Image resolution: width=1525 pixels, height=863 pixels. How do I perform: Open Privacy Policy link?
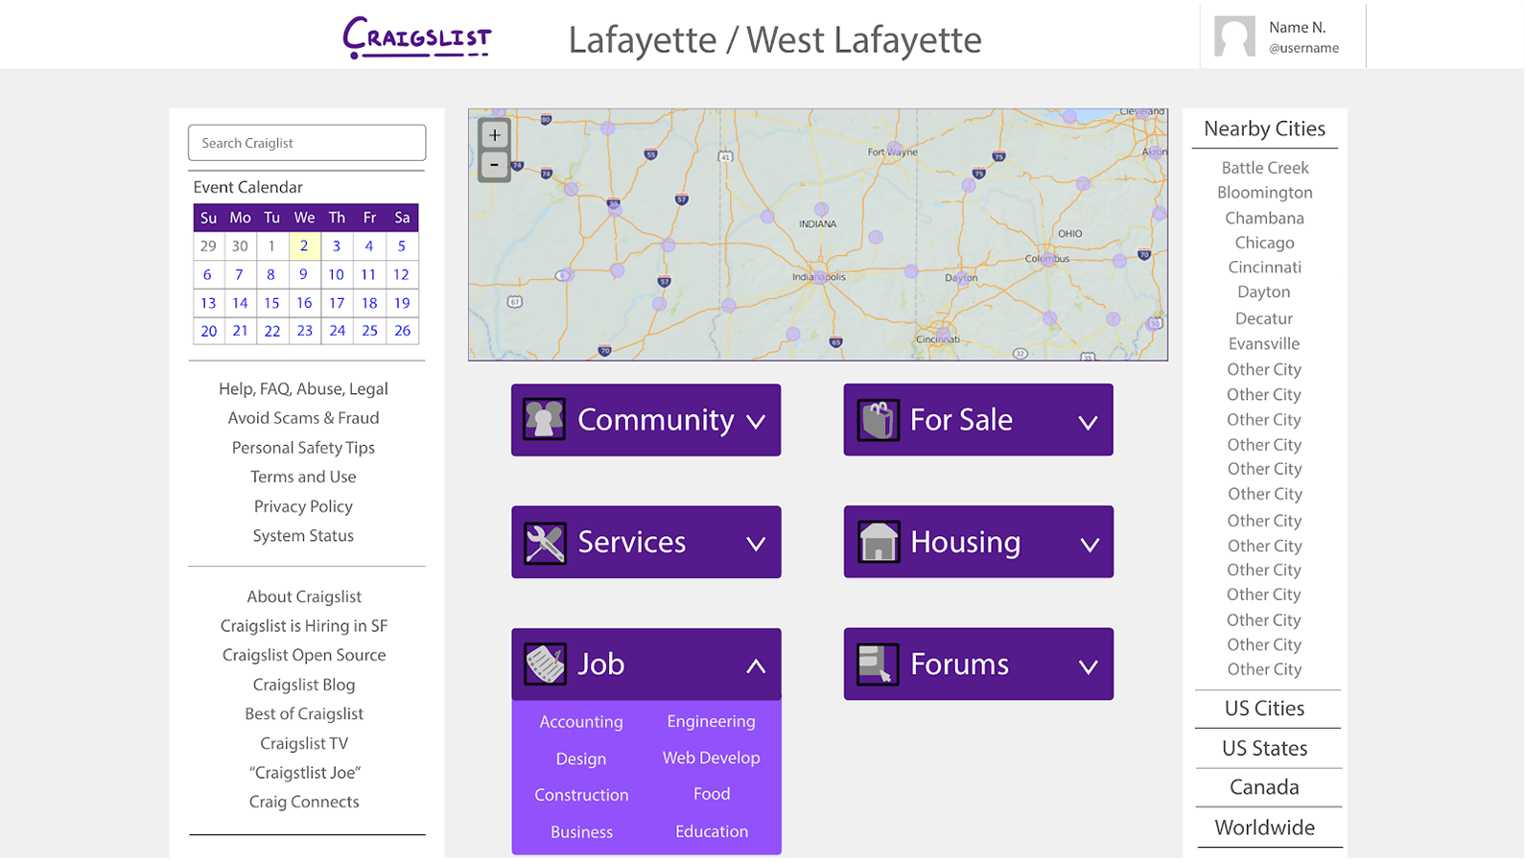pyautogui.click(x=303, y=506)
